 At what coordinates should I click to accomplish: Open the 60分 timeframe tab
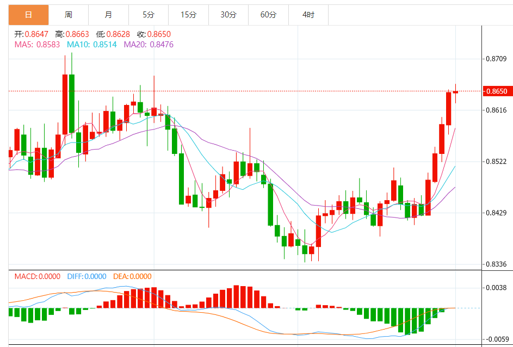click(268, 15)
